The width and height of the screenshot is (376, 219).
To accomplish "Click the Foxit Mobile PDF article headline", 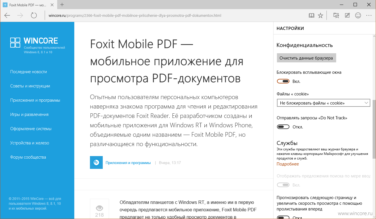I will tap(167, 61).
